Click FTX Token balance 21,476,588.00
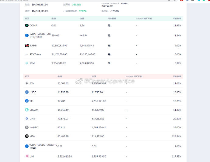 point(59,54)
